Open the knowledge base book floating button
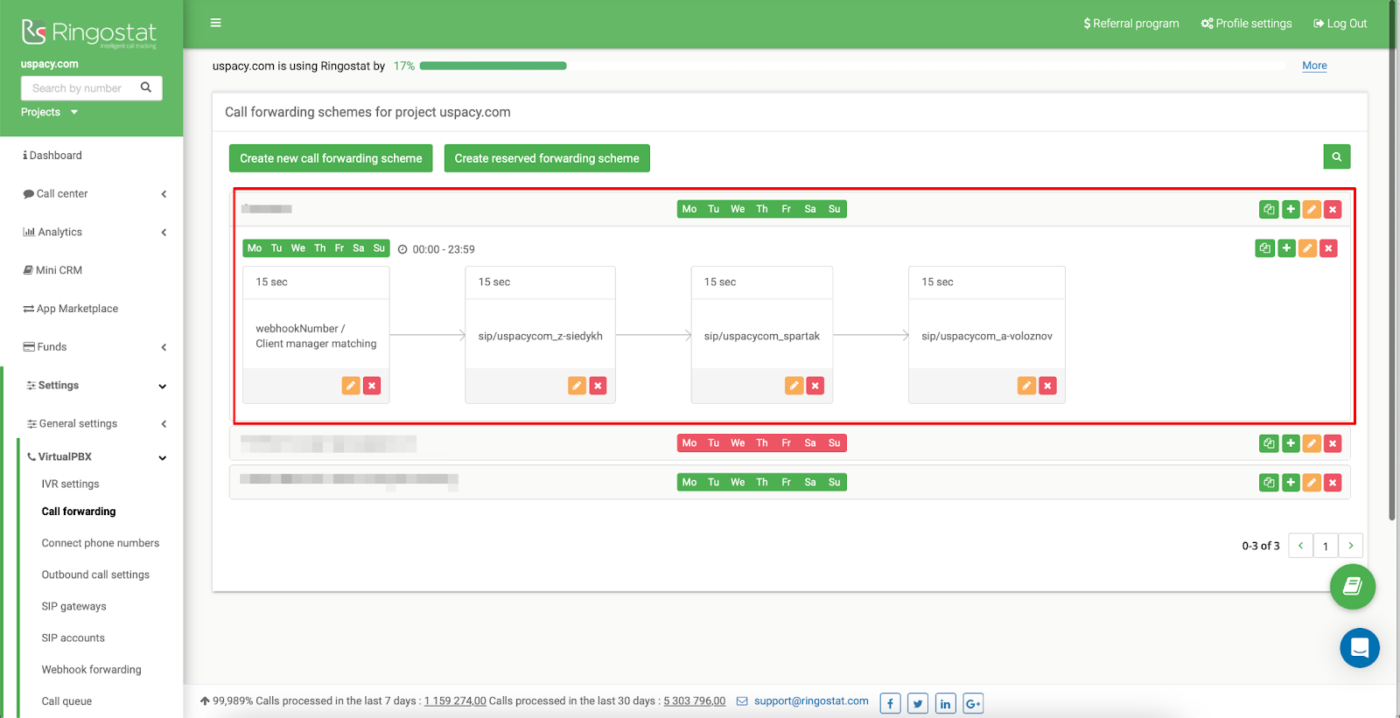The image size is (1400, 718). (1353, 587)
